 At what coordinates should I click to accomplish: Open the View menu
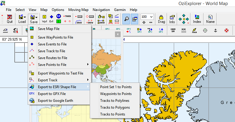click(x=32, y=10)
